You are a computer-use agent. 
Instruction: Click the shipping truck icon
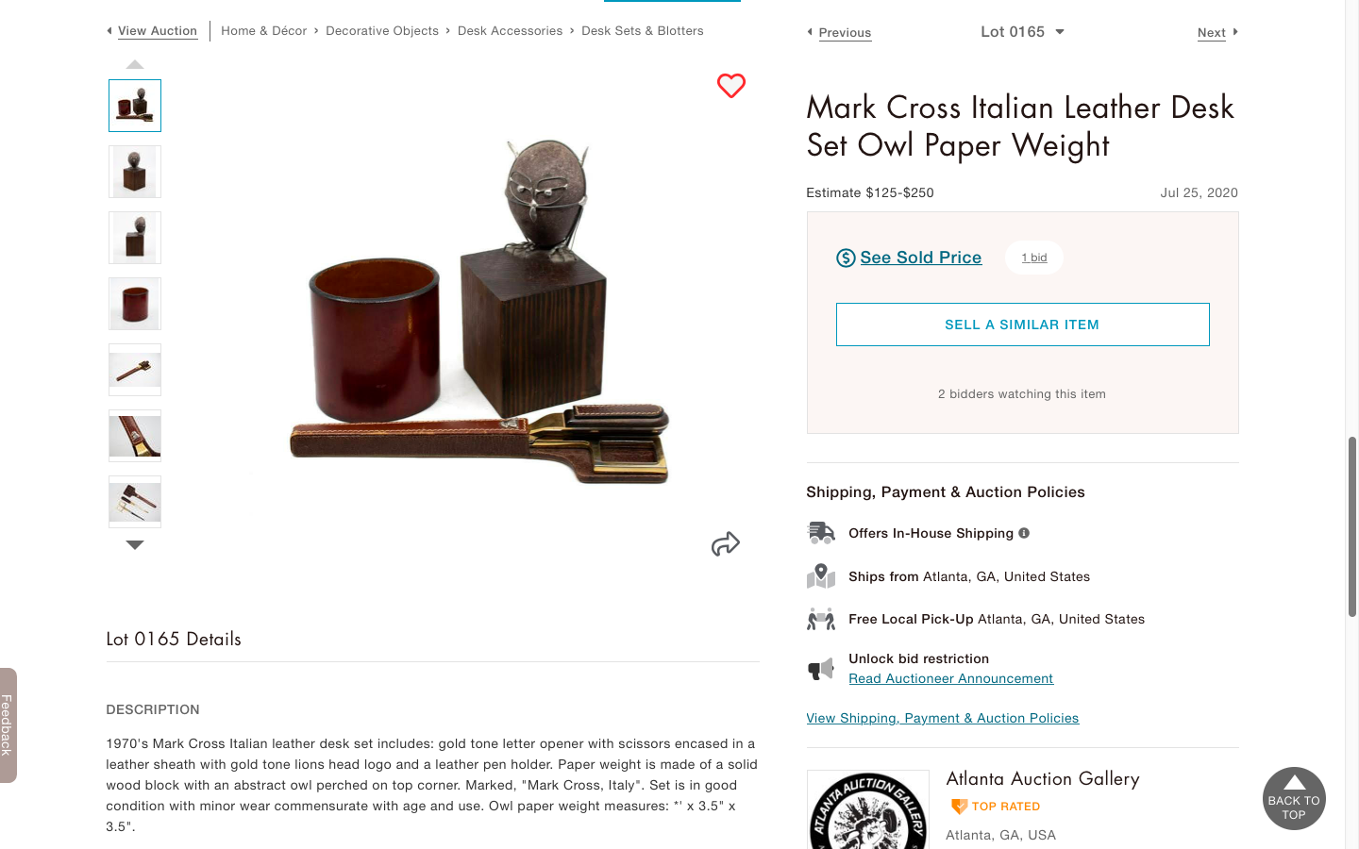[821, 533]
